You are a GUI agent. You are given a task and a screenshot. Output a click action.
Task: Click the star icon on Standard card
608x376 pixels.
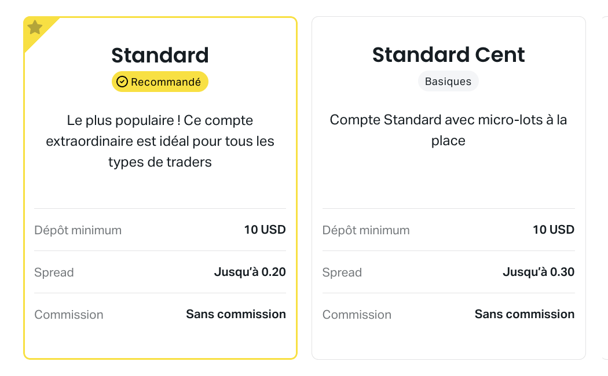(35, 27)
